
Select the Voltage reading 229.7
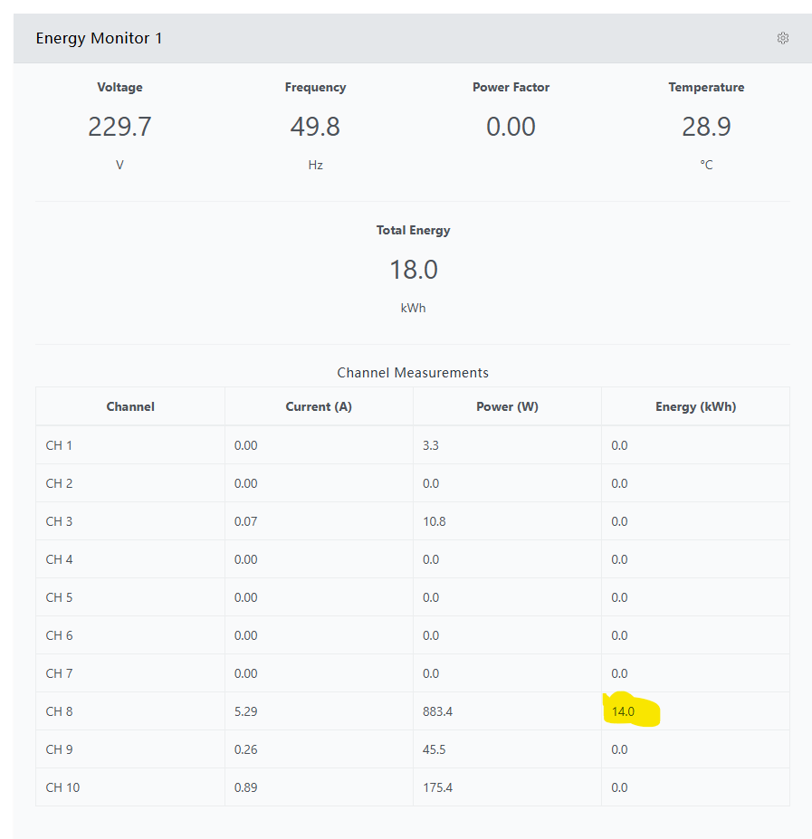119,127
